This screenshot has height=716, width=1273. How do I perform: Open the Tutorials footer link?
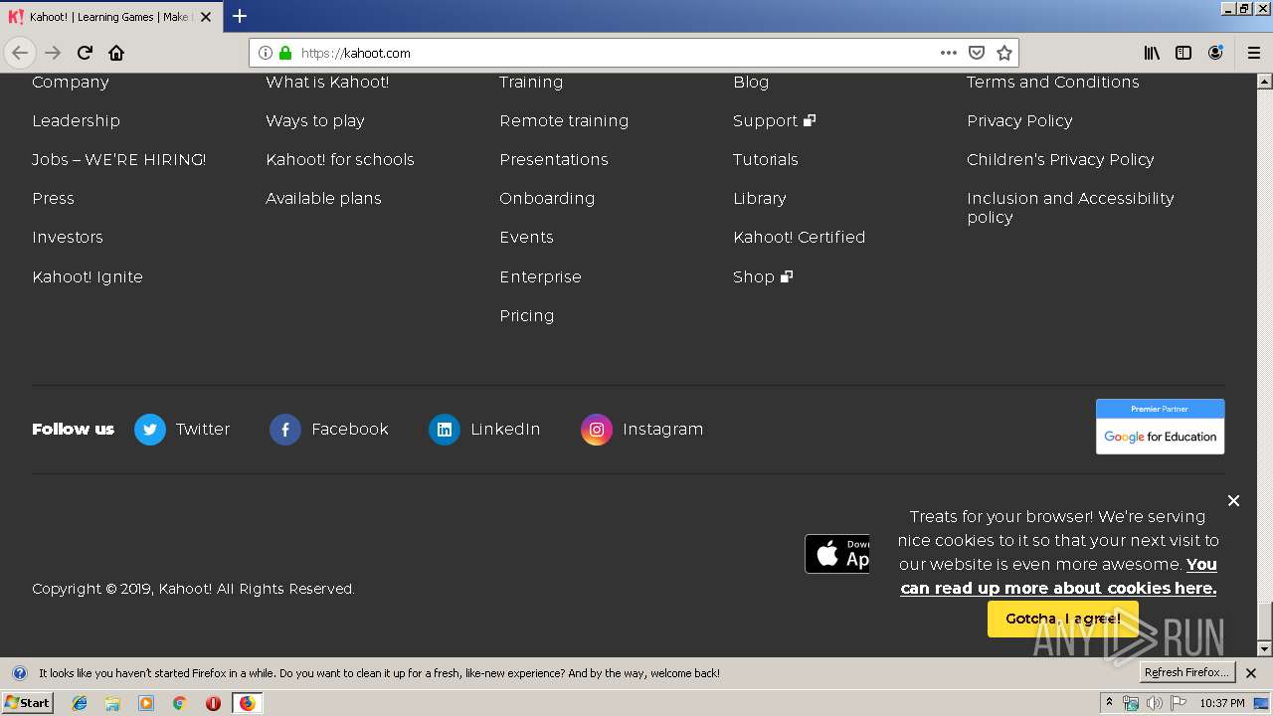pyautogui.click(x=766, y=160)
